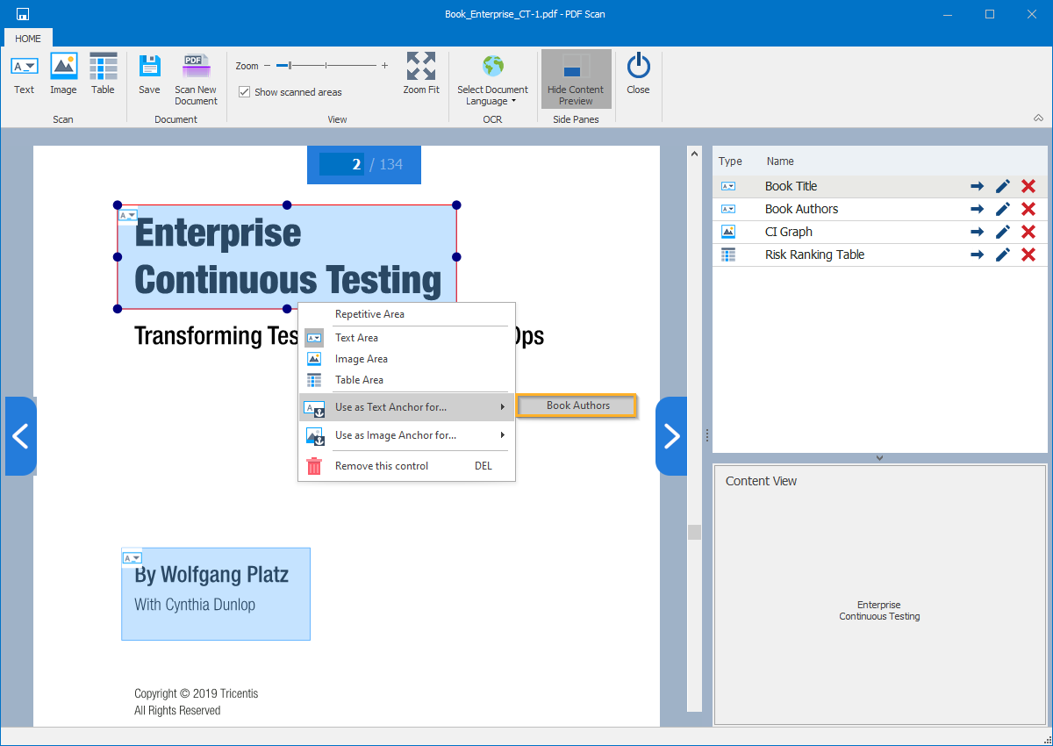
Task: Toggle Hide Content Preview pane
Action: click(x=576, y=79)
